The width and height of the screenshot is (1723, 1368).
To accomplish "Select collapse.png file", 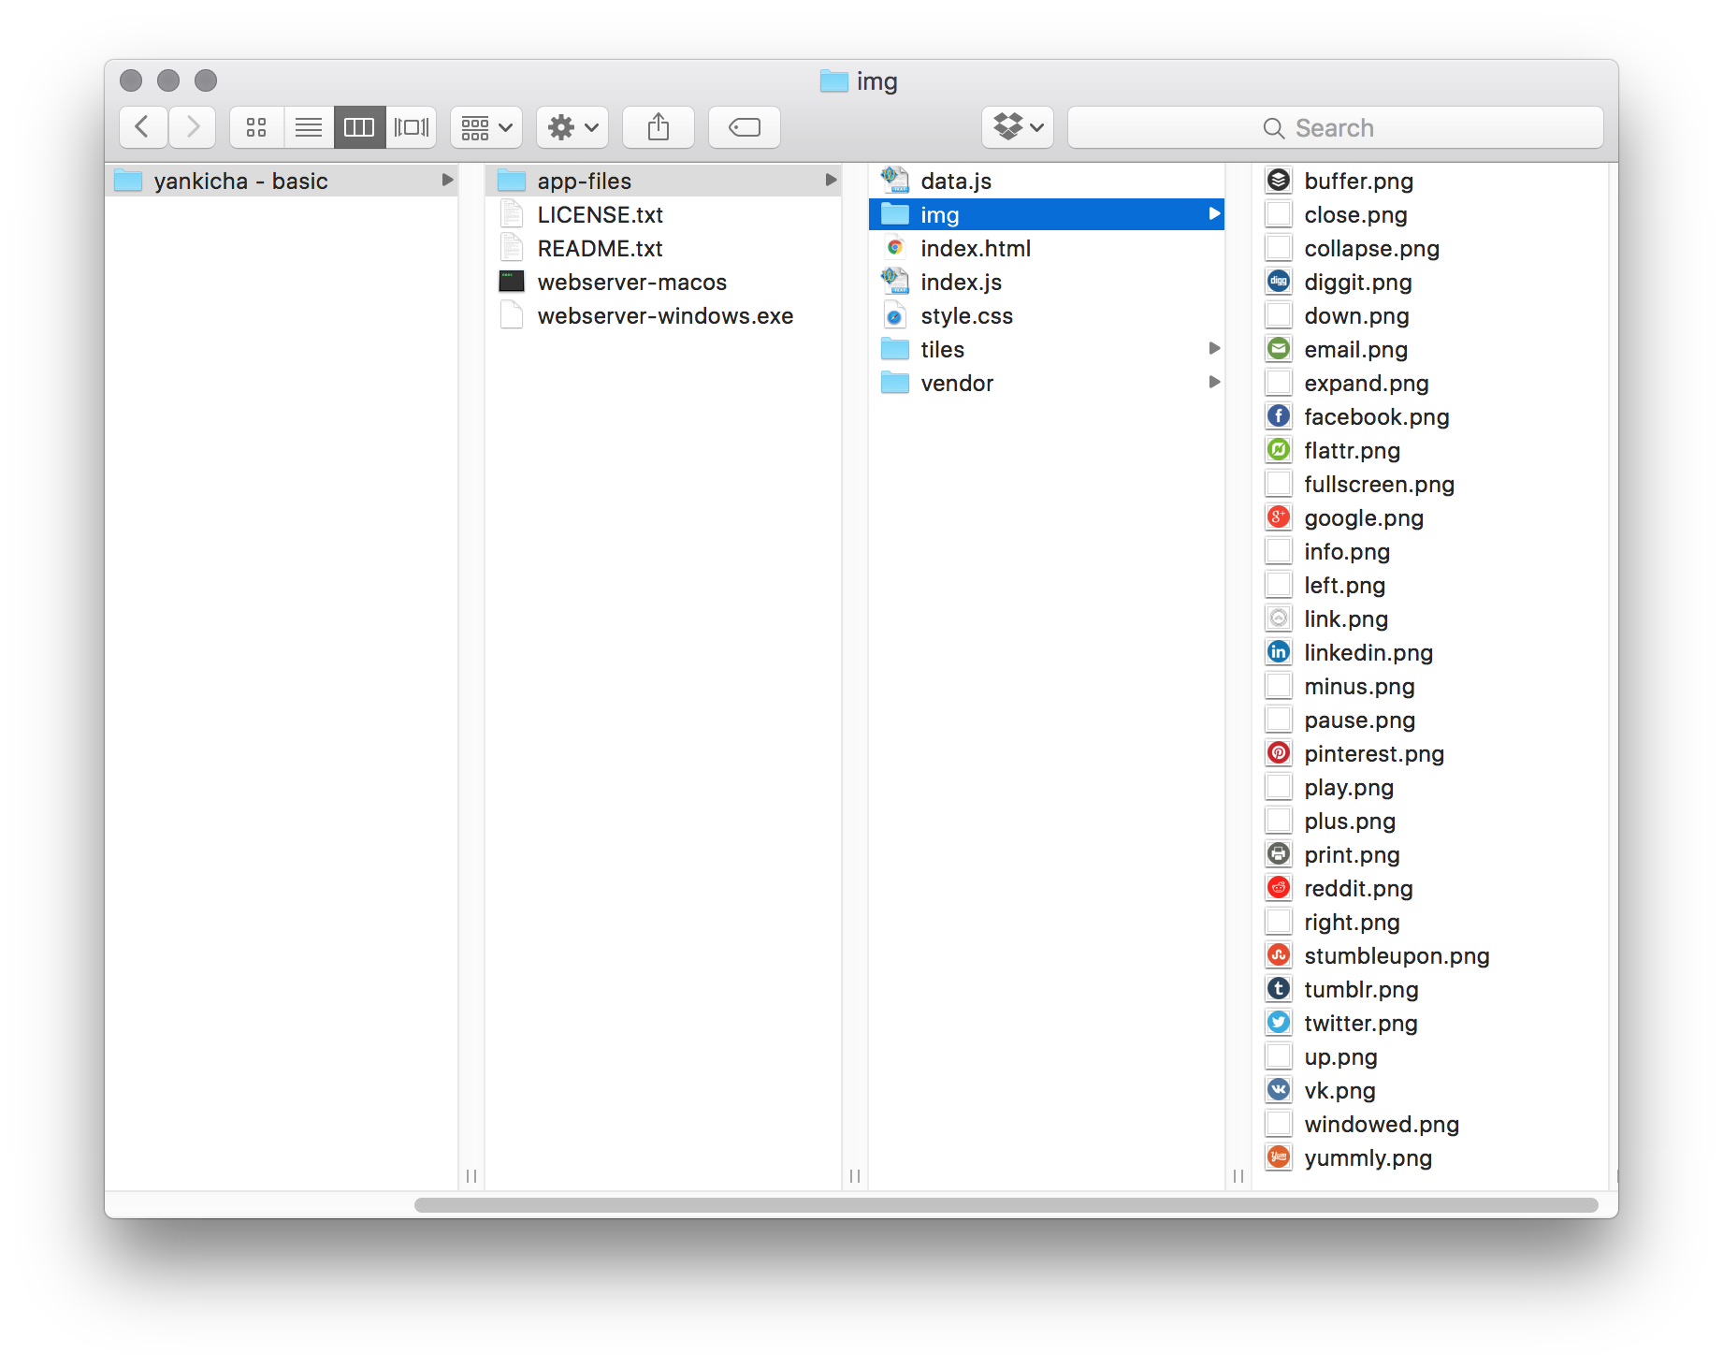I will pos(1430,248).
